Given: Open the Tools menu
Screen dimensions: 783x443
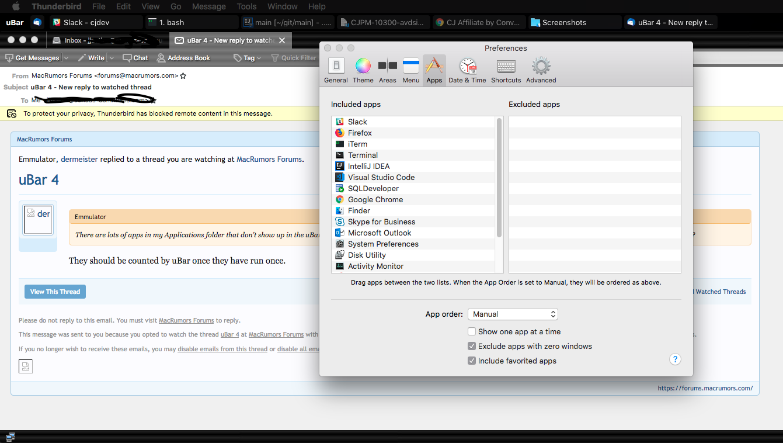Looking at the screenshot, I should [246, 6].
